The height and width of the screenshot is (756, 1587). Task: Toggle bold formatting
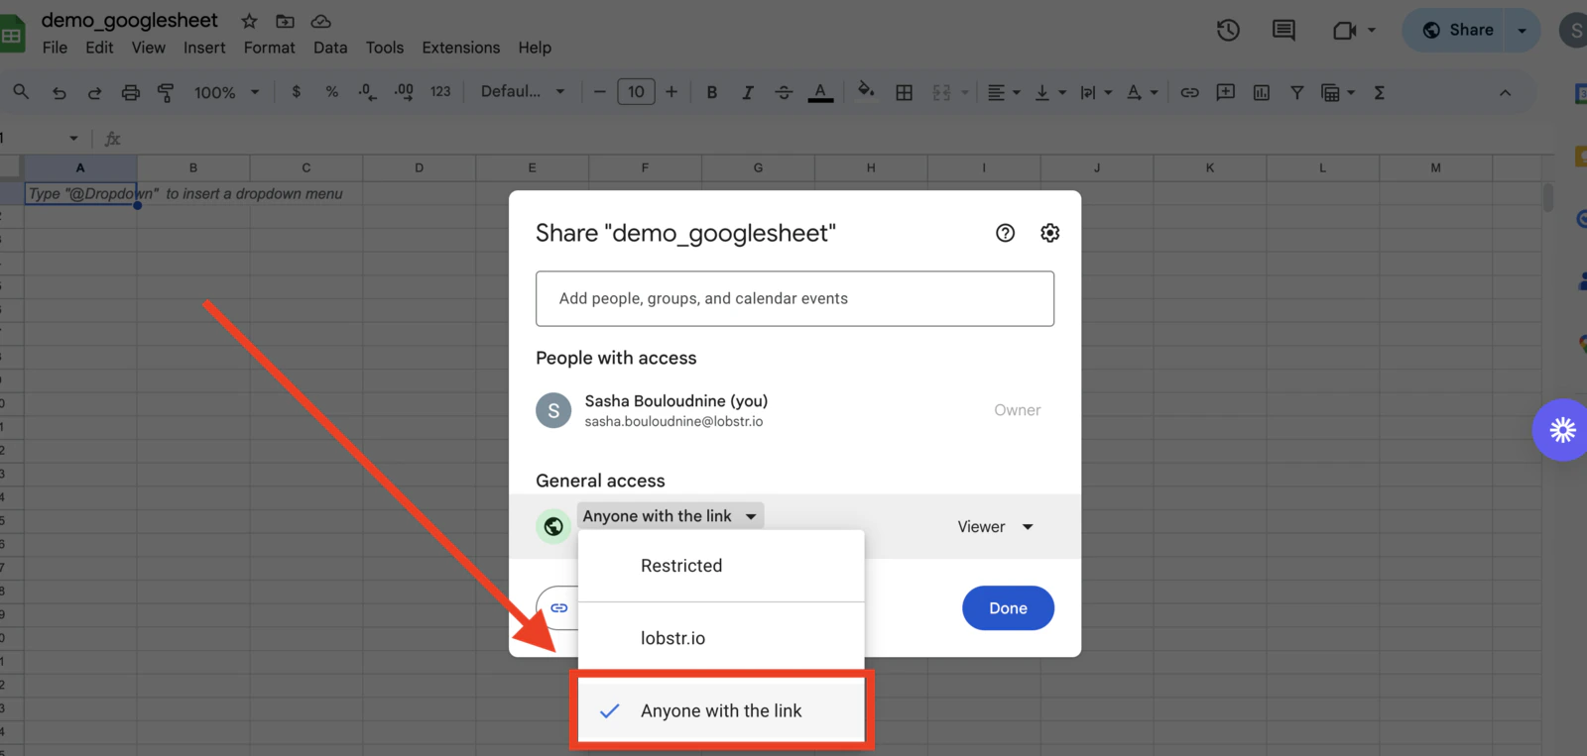point(711,92)
